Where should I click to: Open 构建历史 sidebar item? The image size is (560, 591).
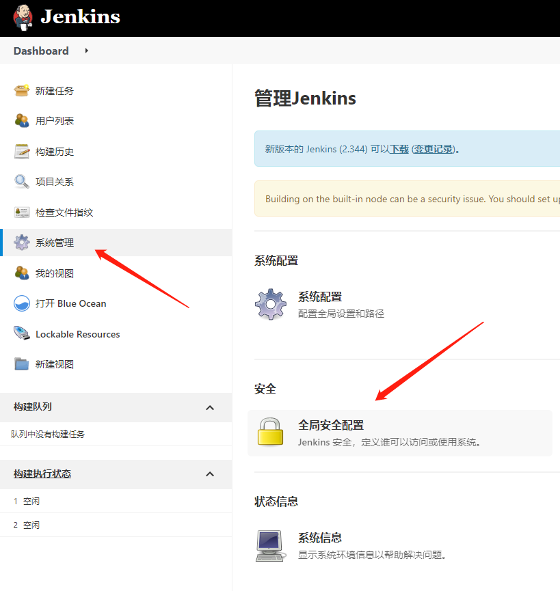[x=54, y=152]
